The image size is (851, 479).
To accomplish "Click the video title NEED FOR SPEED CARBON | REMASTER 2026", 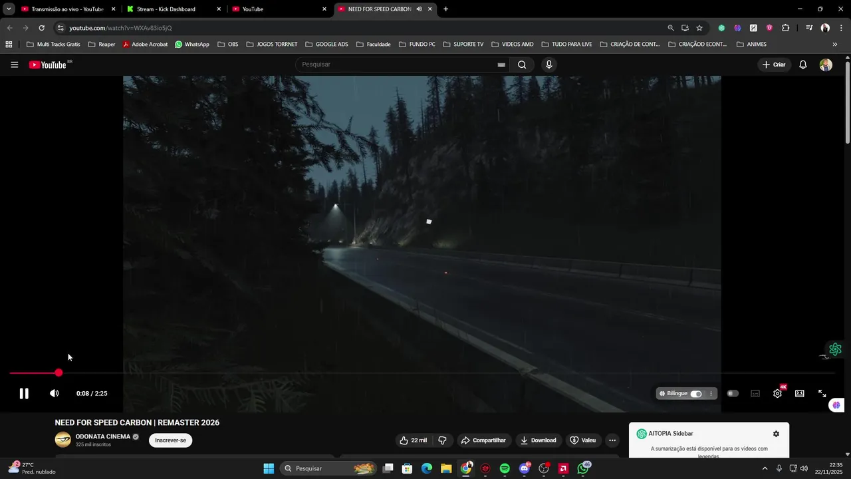I will click(137, 422).
